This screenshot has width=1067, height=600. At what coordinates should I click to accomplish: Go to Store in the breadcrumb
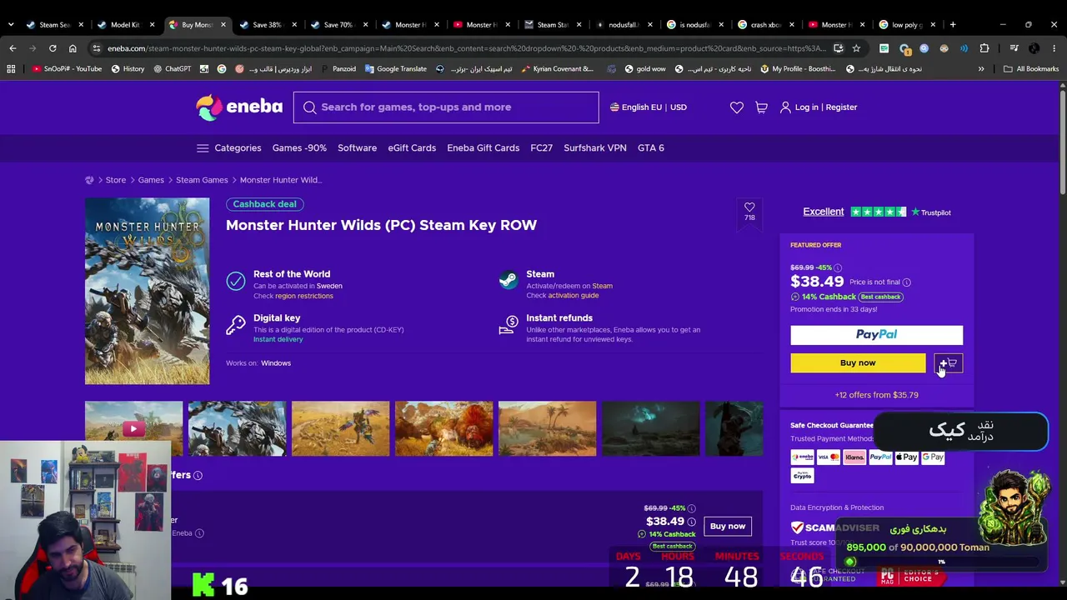click(x=116, y=180)
